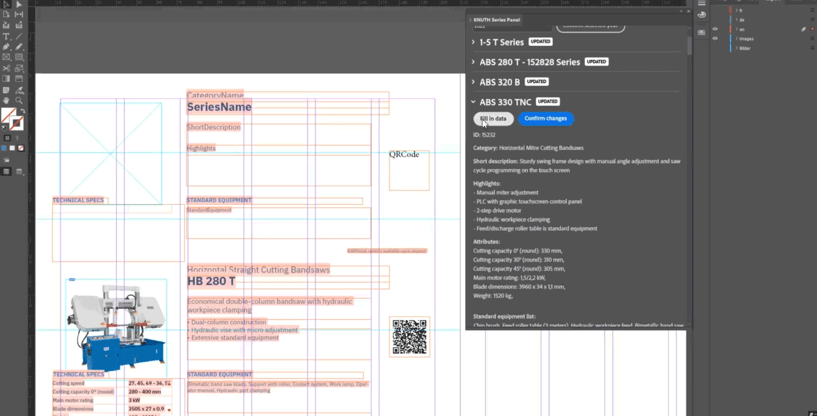
Task: Click the HB 280 T heading
Action: [211, 281]
